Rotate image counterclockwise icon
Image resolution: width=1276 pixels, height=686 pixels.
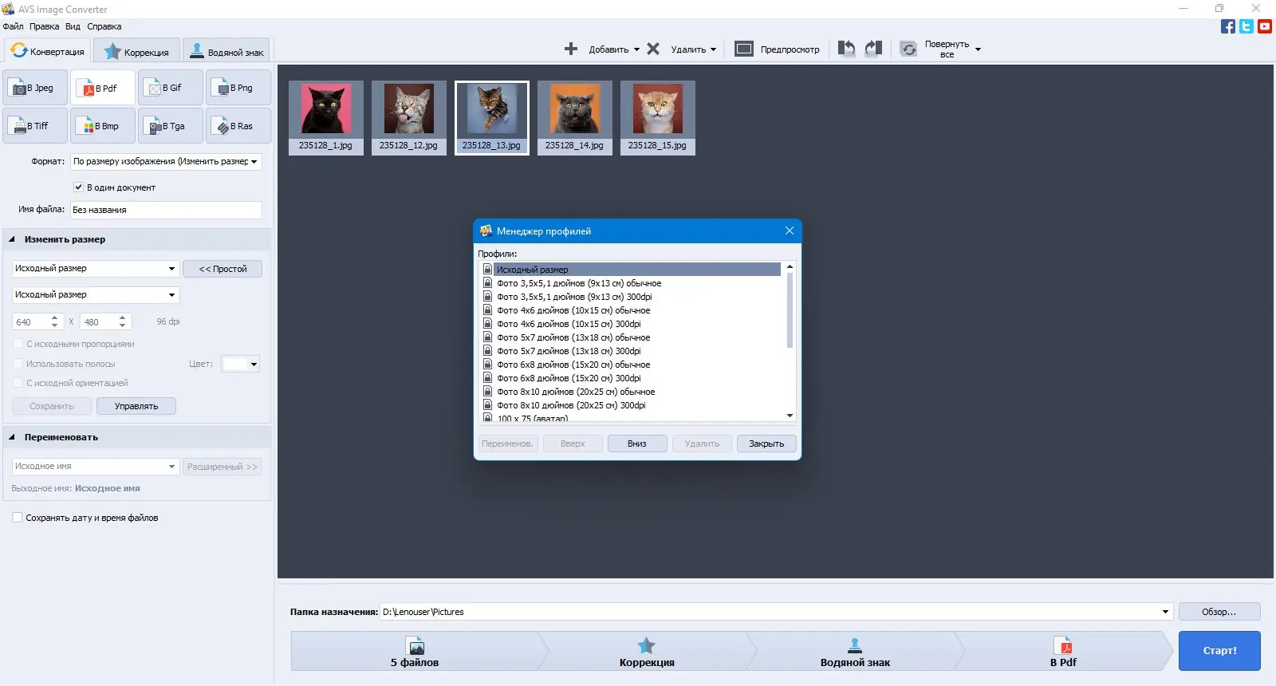click(x=846, y=49)
